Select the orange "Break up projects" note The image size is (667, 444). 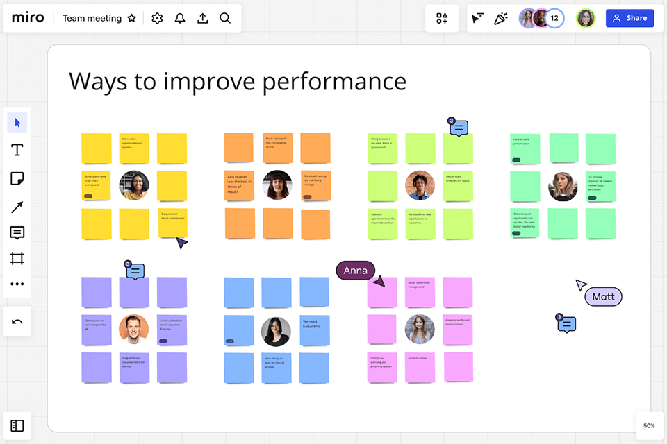tap(277, 148)
